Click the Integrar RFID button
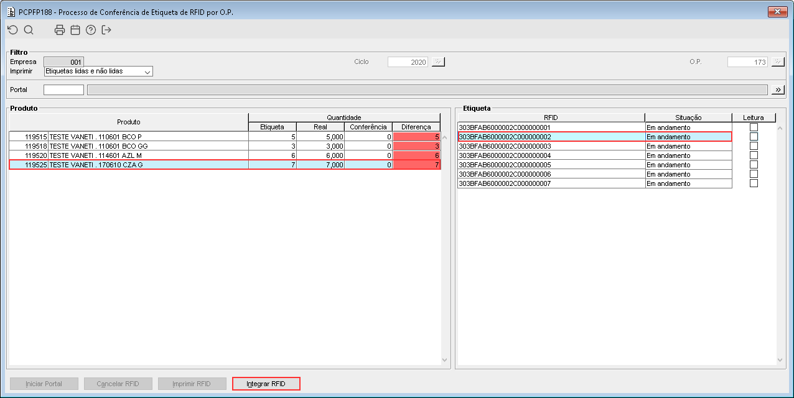 (266, 384)
